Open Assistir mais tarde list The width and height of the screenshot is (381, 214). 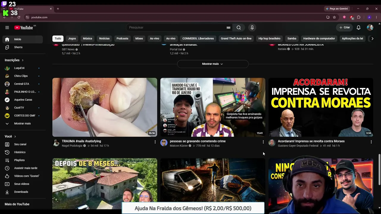[23, 168]
